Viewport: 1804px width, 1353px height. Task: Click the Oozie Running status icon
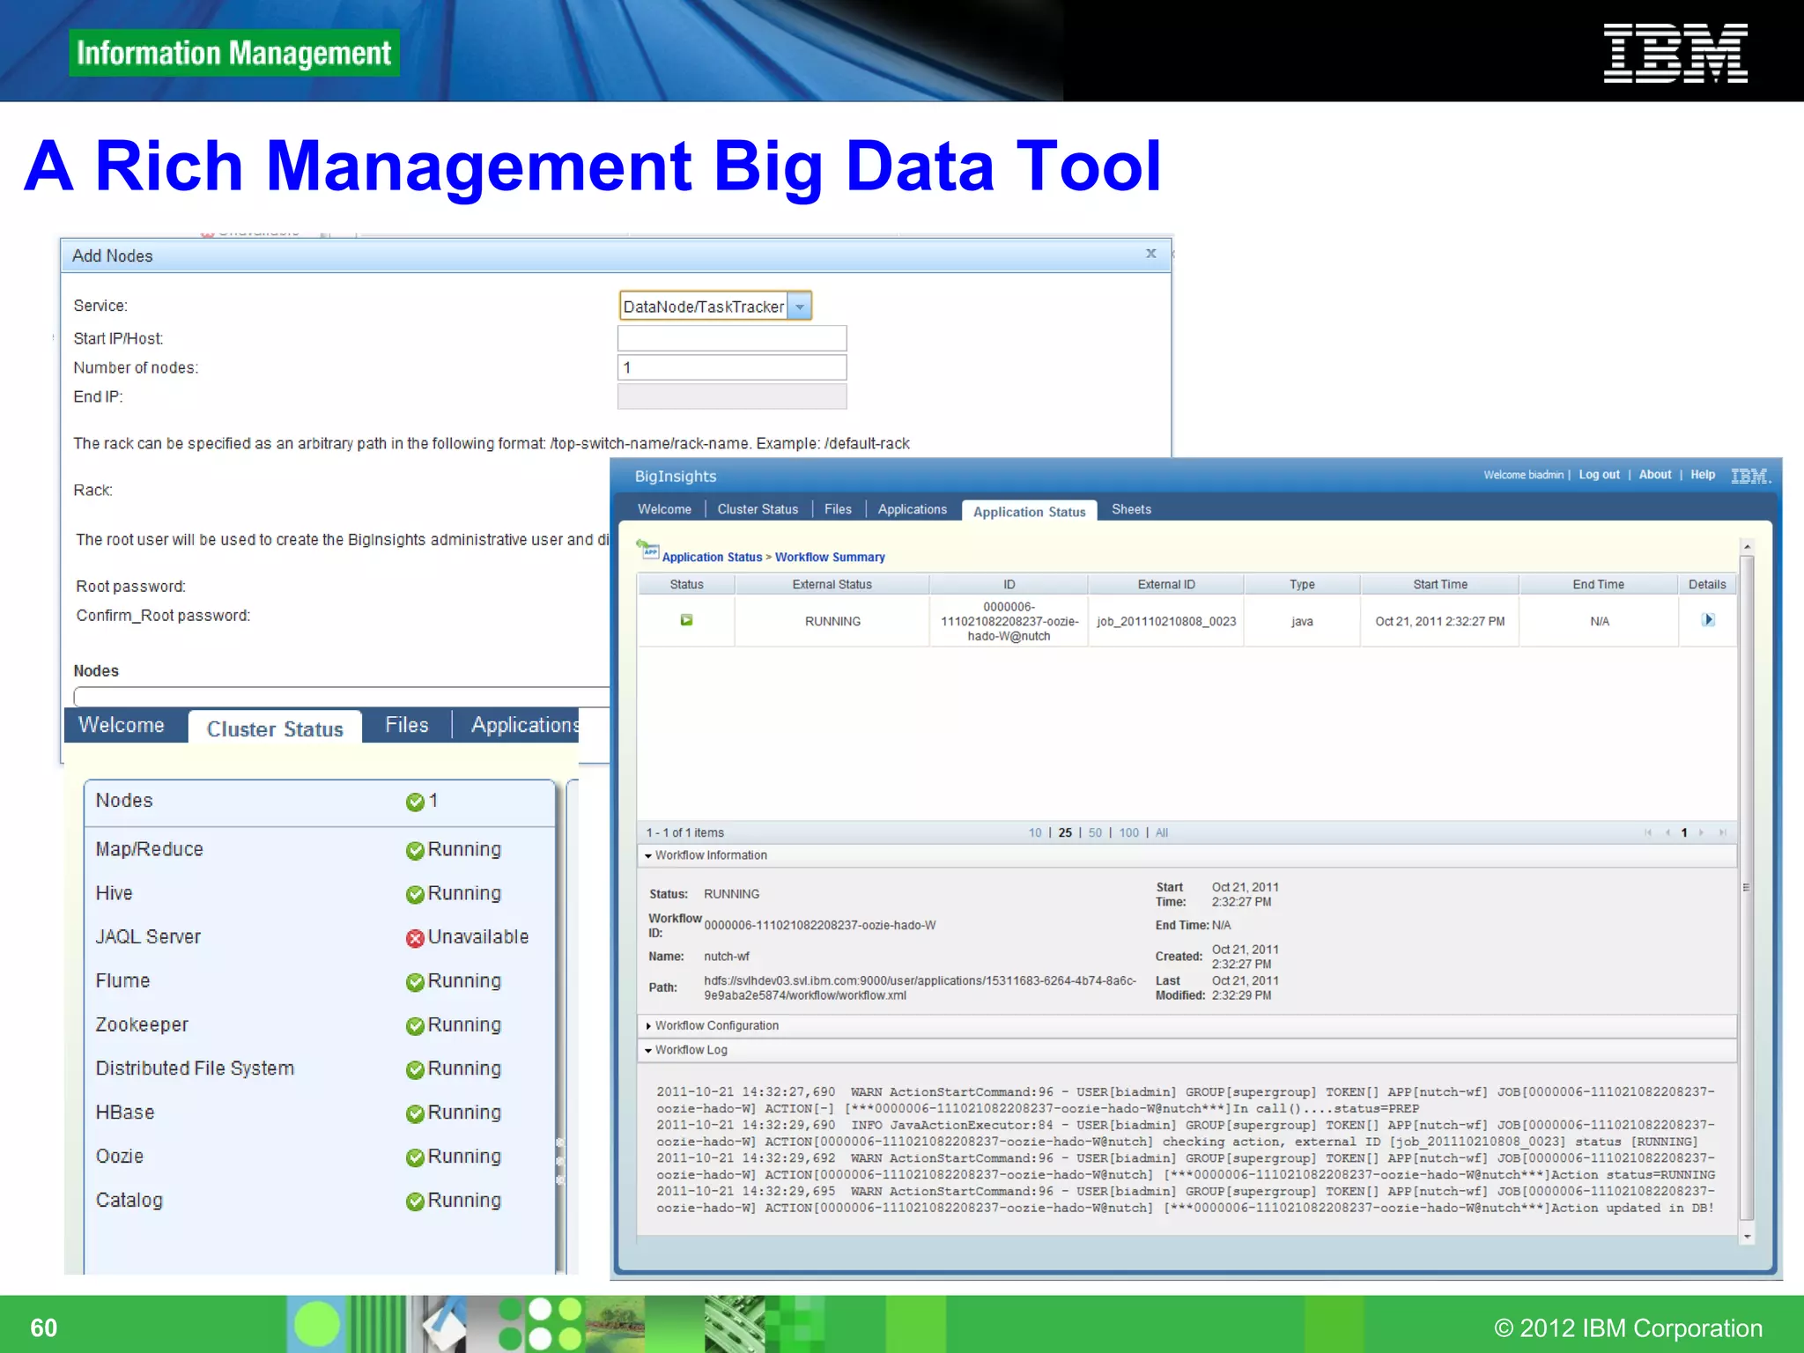pyautogui.click(x=415, y=1157)
